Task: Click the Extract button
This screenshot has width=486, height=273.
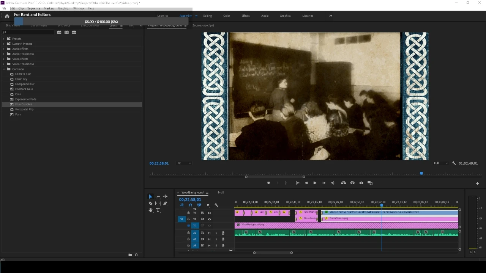Action: click(352, 183)
